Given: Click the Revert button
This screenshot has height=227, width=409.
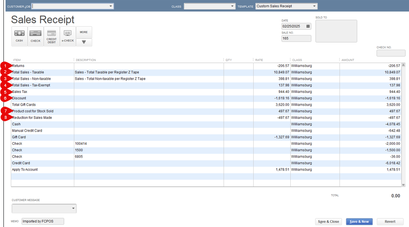Looking at the screenshot, I should [390, 221].
